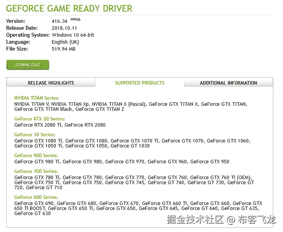Viewport: 283px width, 232px height.
Task: Click GeForce GTX 645 entry
Action: (x=158, y=208)
